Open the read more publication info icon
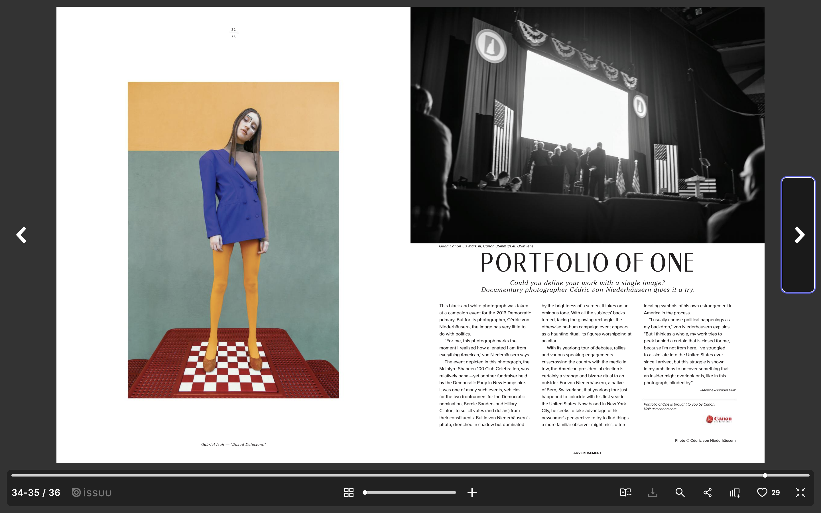Viewport: 821px width, 513px height. coord(625,492)
